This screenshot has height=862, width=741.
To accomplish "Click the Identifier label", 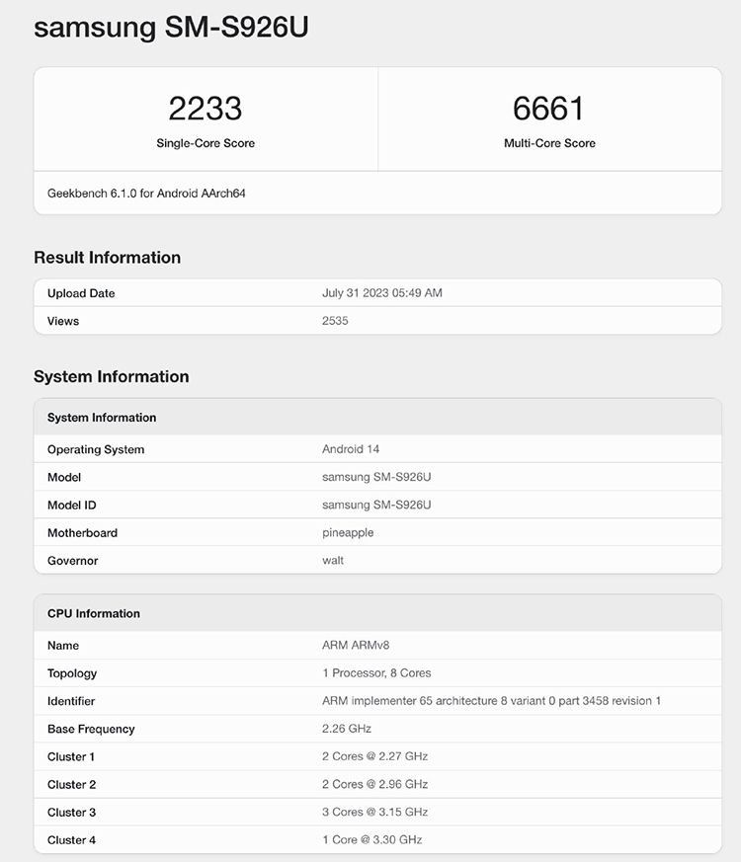I will pyautogui.click(x=71, y=701).
